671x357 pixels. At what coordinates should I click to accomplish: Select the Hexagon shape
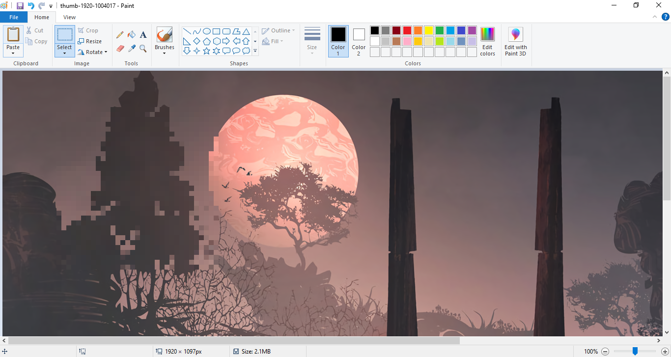(217, 41)
